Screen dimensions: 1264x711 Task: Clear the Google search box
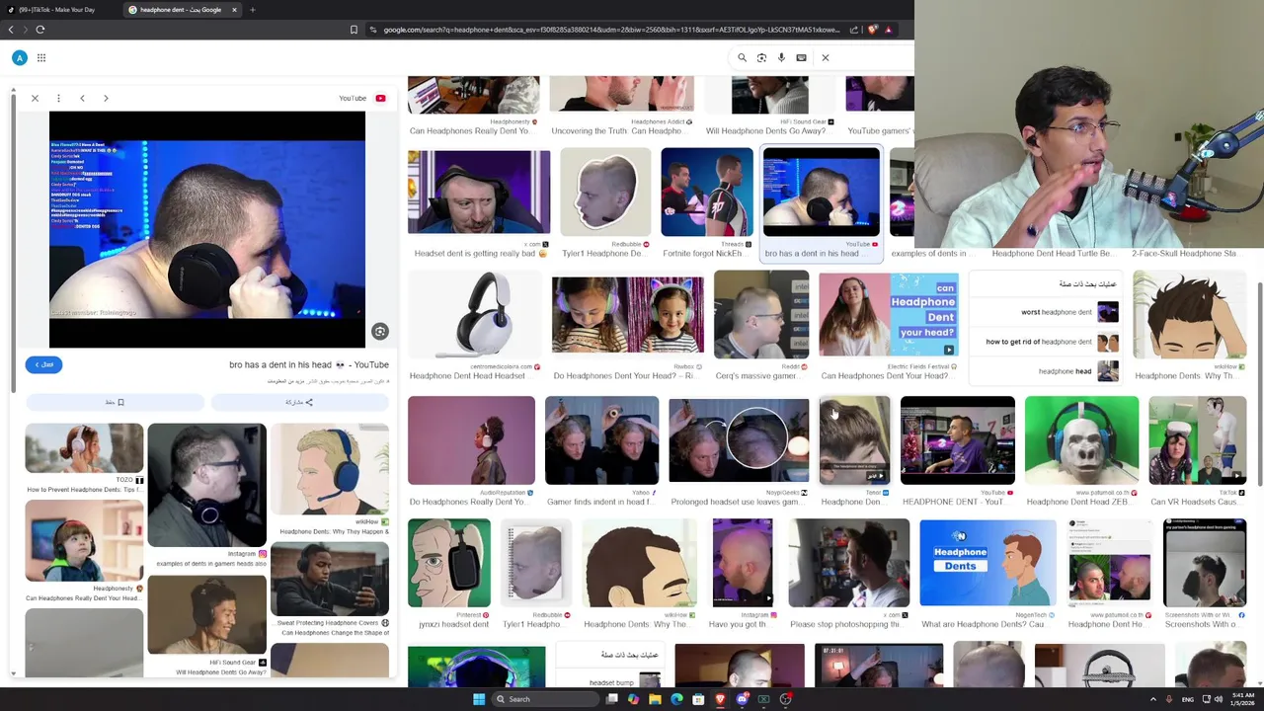(826, 58)
